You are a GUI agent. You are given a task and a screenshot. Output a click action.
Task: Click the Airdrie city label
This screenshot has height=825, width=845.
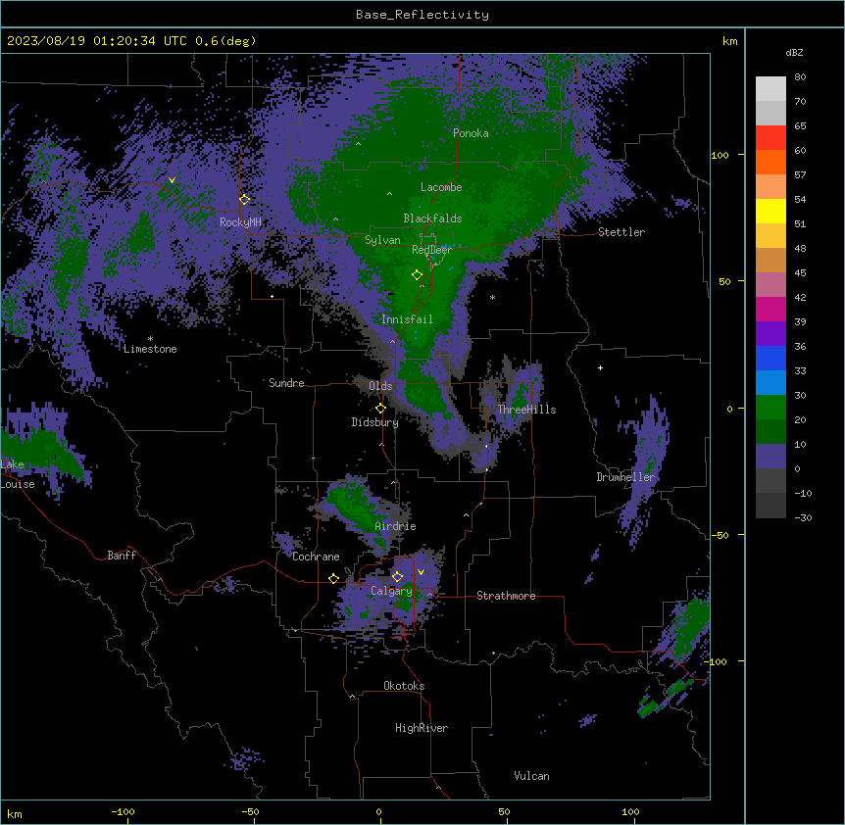pyautogui.click(x=396, y=526)
